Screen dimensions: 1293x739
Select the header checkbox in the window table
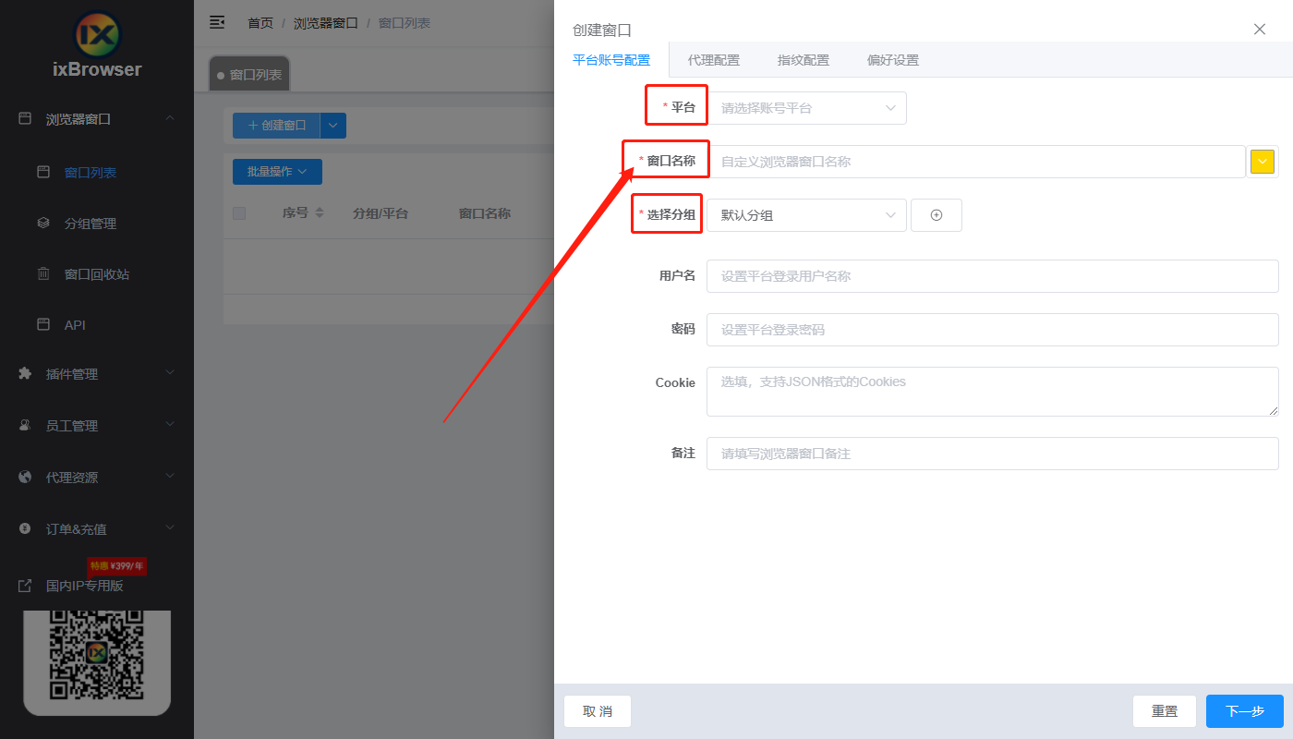[239, 212]
